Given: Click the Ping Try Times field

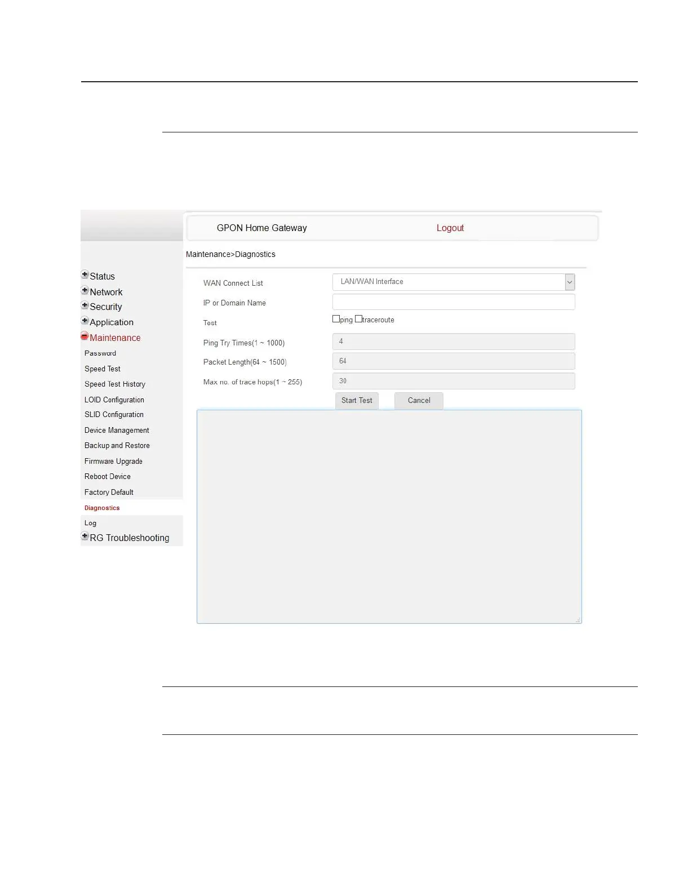Looking at the screenshot, I should pos(454,342).
